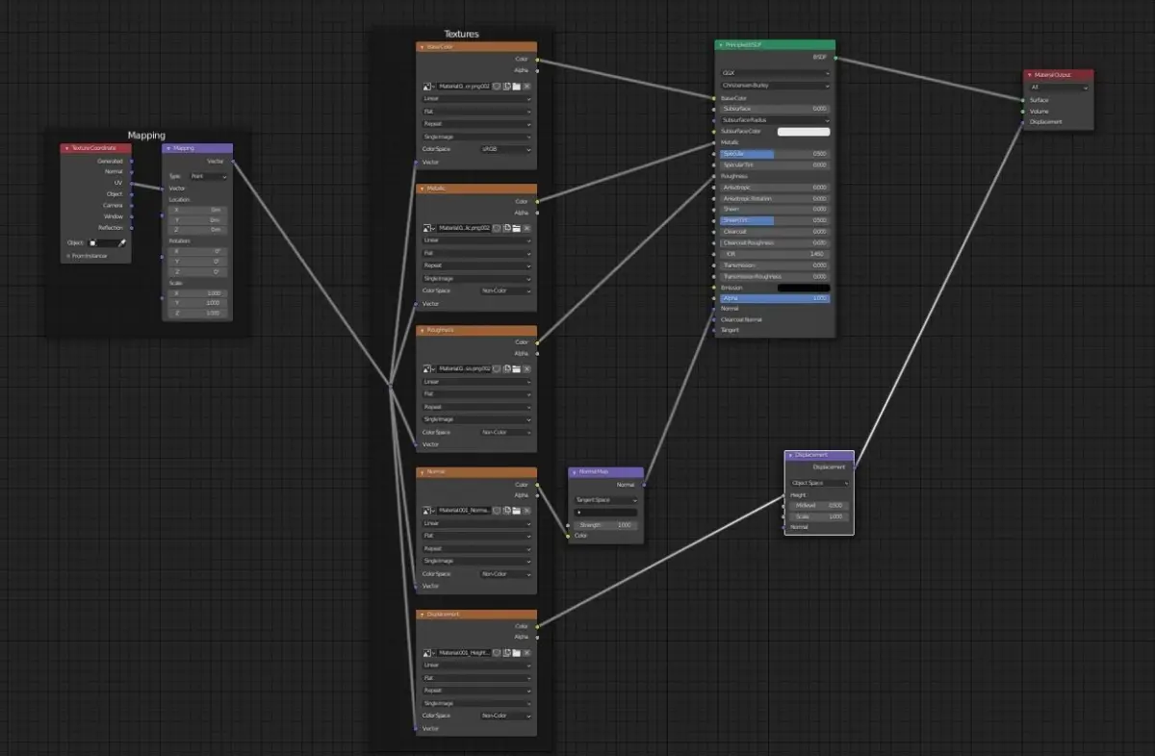Open image folder icon in Roughness node

[x=516, y=368]
